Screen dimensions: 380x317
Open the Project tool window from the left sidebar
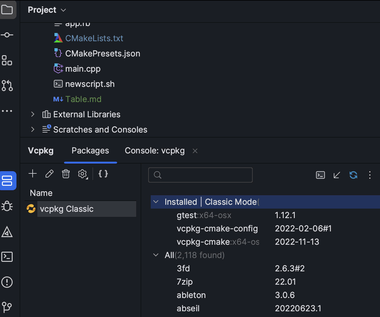click(8, 10)
